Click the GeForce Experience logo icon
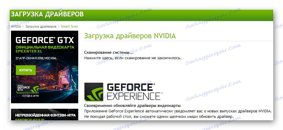The width and height of the screenshot is (283, 130). click(x=94, y=92)
